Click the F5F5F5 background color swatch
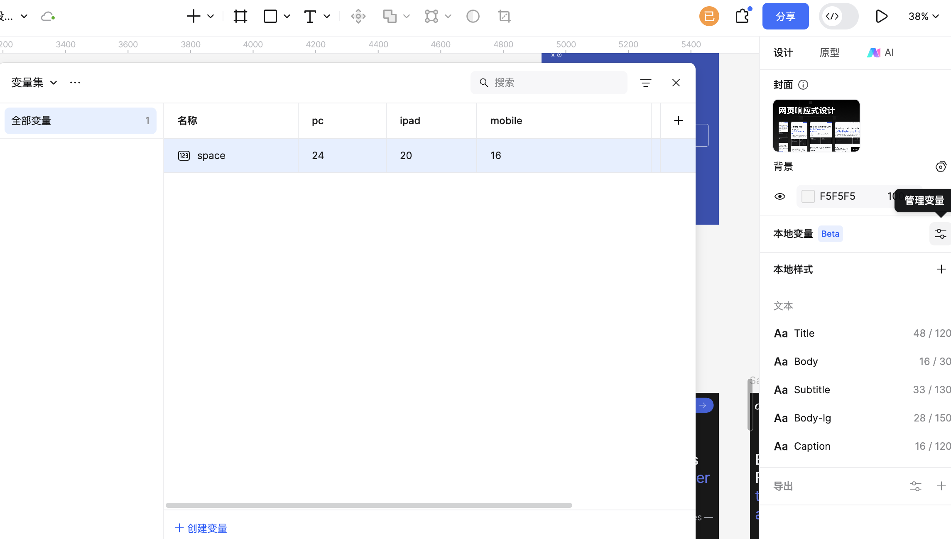 point(808,196)
